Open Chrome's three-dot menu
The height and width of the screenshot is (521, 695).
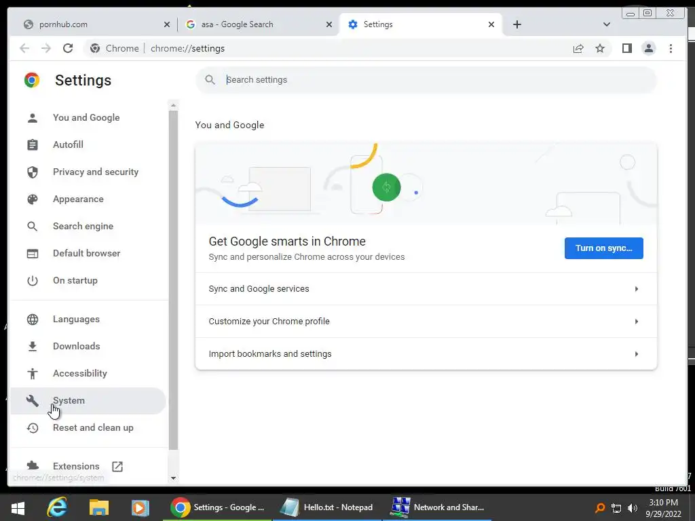(x=671, y=48)
